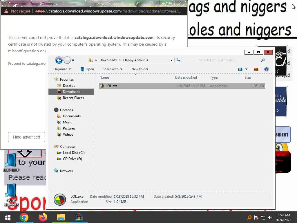Screen dimensions: 297x223
Task: Close the Happy Antivirus Explorer window
Action: click(x=268, y=52)
